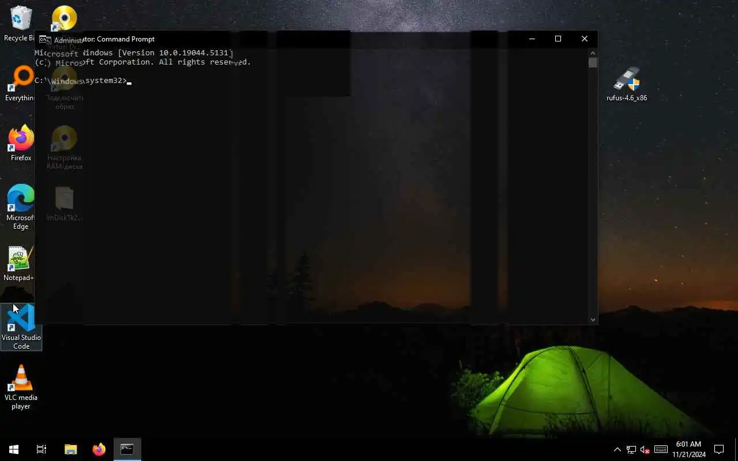Maximize the Command Prompt window
Screen dimensions: 738x461
coord(558,39)
